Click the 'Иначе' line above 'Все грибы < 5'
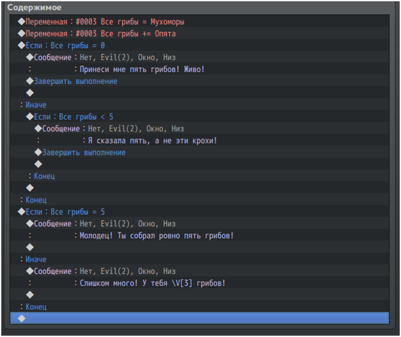 (36, 105)
